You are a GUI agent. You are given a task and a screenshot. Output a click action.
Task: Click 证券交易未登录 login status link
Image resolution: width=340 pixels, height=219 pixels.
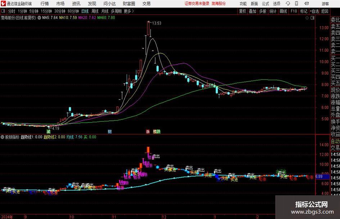pyautogui.click(x=197, y=4)
